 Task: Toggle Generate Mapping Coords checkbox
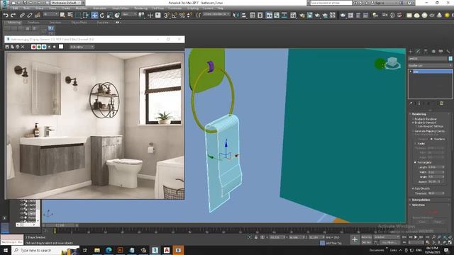coord(413,131)
